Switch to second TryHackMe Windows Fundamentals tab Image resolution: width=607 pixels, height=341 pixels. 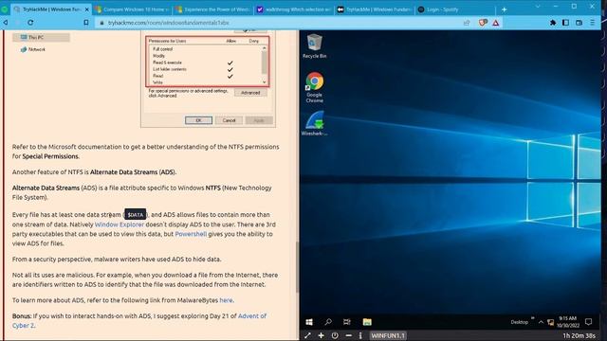(x=375, y=9)
